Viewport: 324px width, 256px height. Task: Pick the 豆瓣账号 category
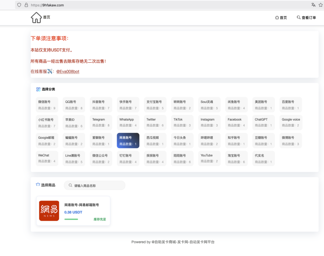[264, 141]
